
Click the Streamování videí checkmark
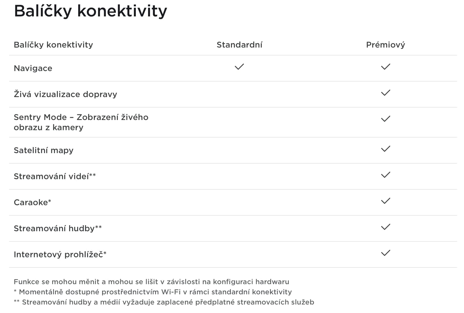point(385,175)
